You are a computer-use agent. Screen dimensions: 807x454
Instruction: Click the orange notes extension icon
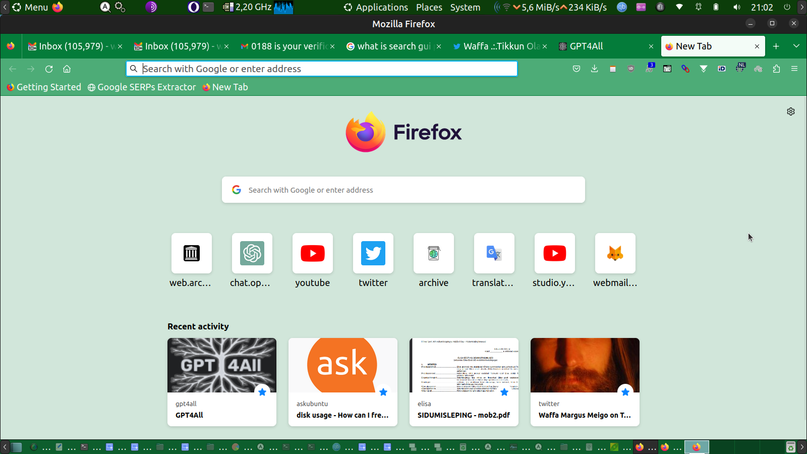tap(613, 69)
